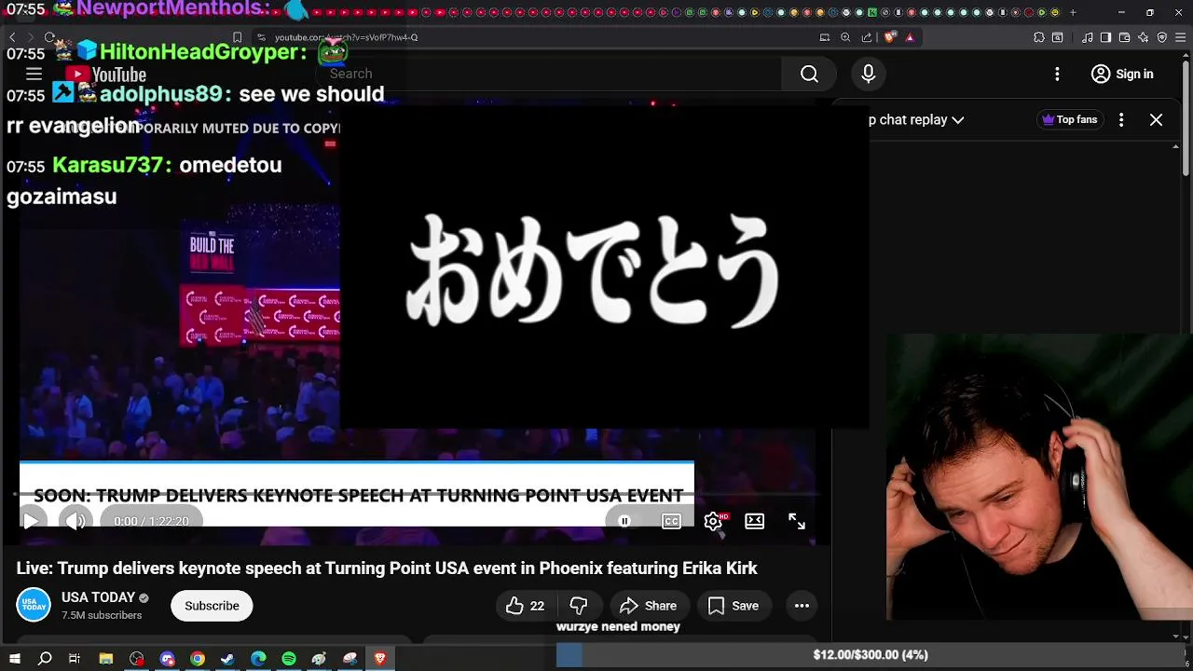Dislike the video
This screenshot has width=1193, height=671.
(x=579, y=606)
